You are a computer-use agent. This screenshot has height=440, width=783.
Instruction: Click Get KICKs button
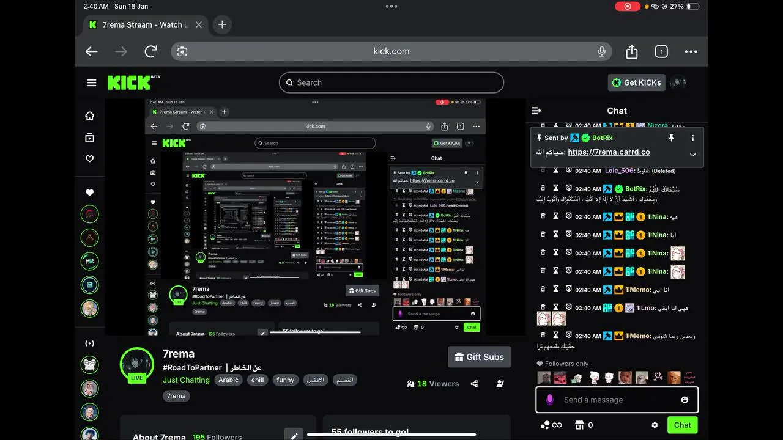point(636,82)
